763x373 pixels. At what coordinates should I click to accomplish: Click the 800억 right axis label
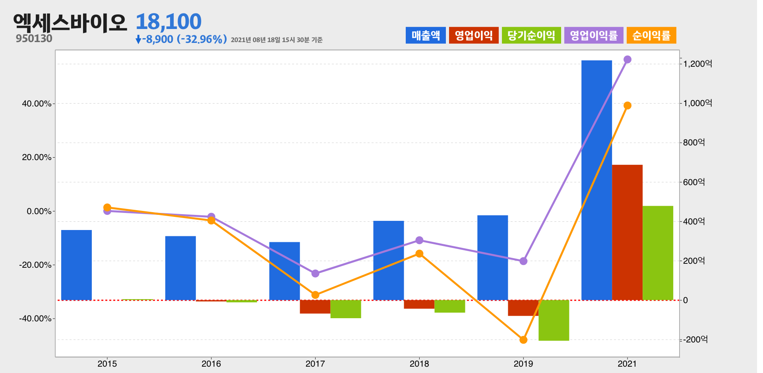click(x=694, y=142)
